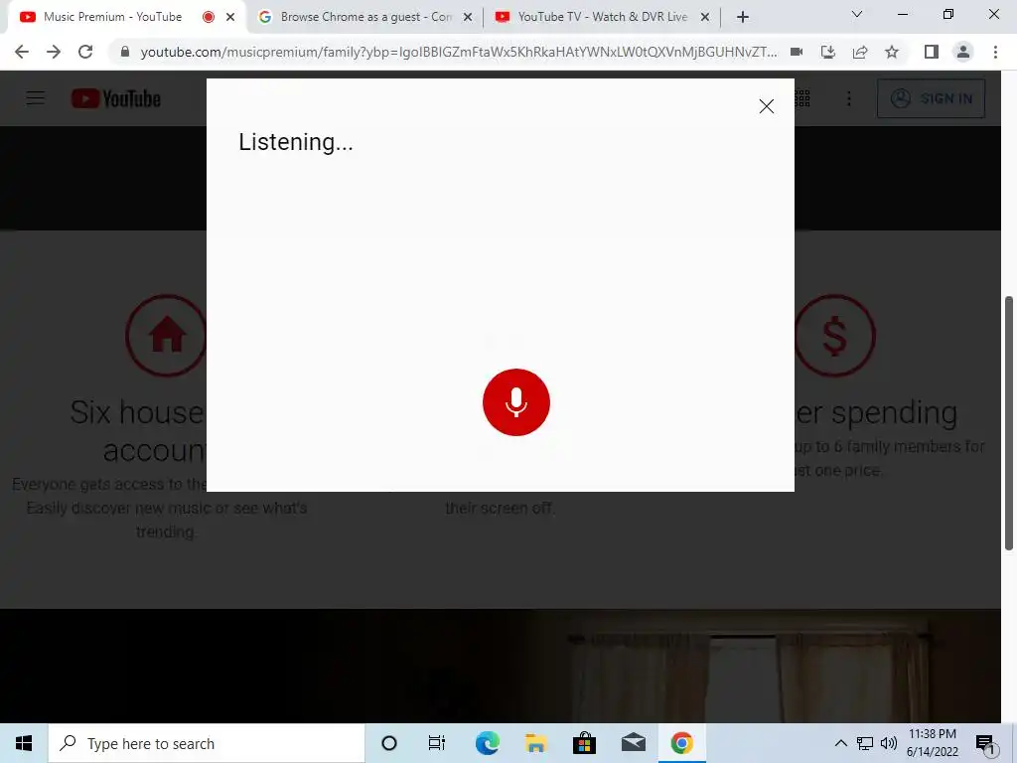Click the tab recording indicator dot
1017x763 pixels.
209,17
